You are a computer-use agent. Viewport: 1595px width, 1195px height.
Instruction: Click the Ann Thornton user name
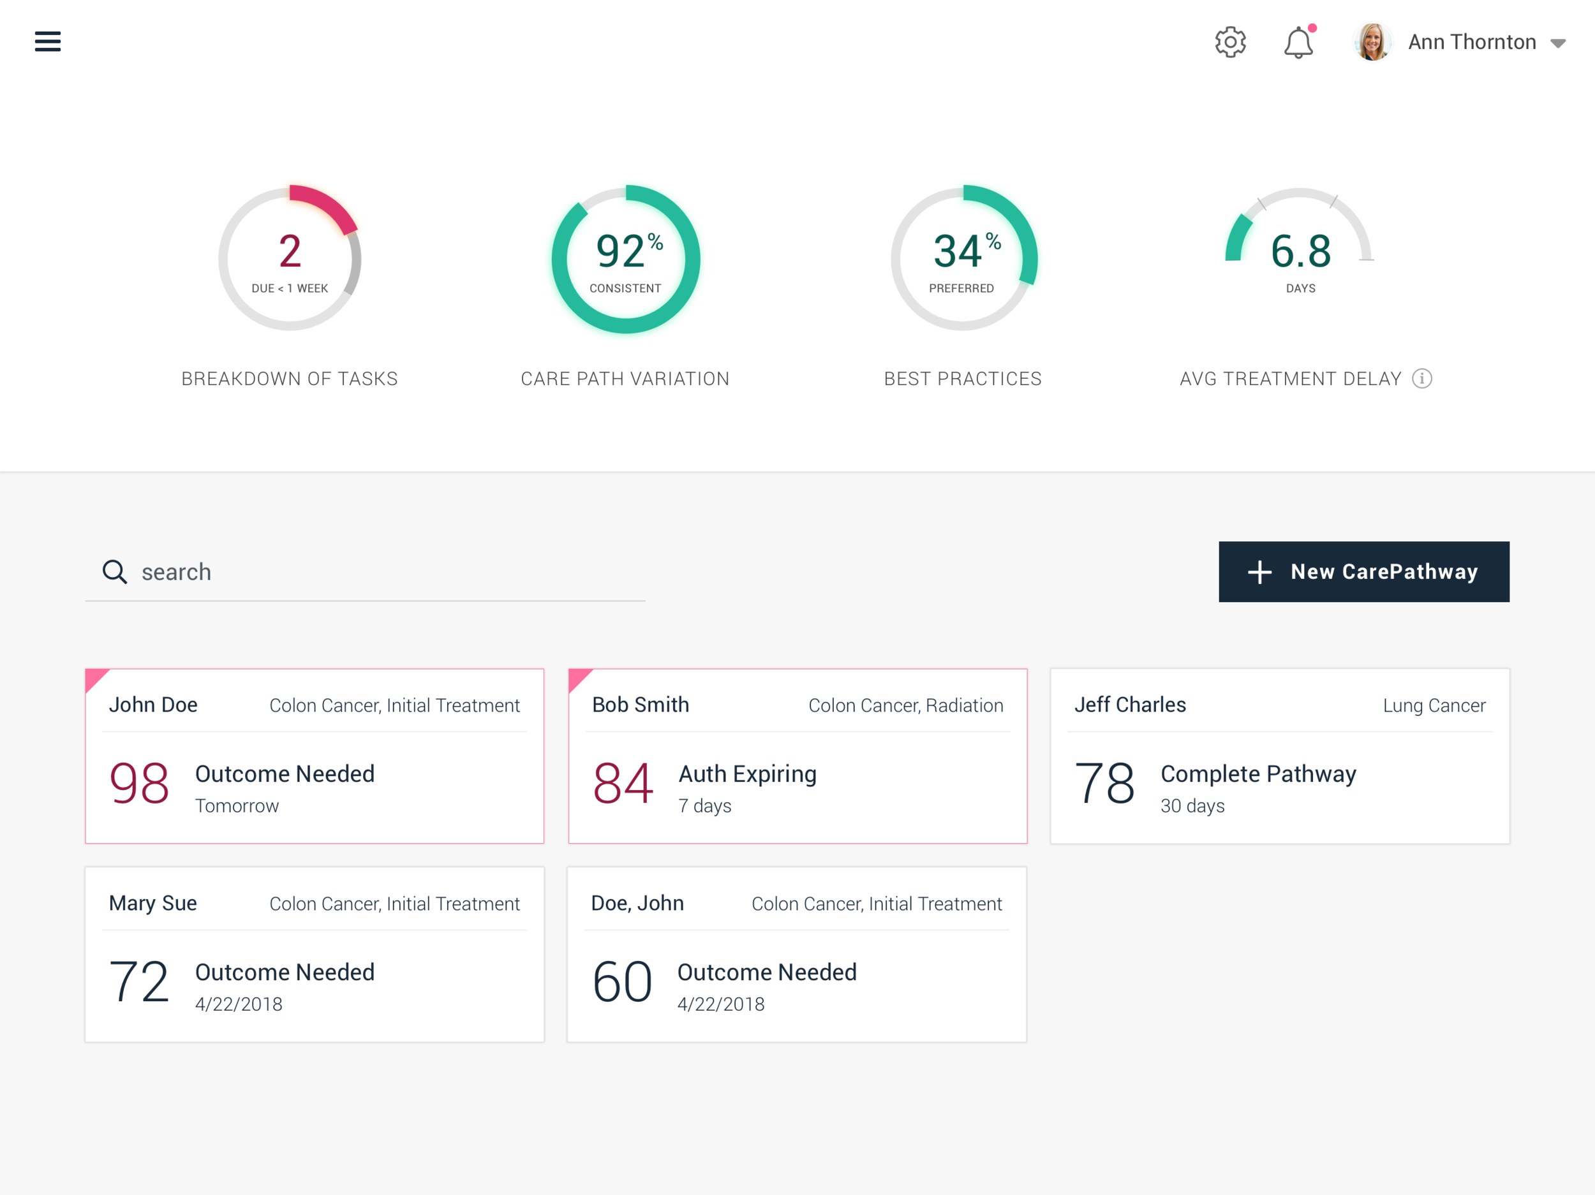click(x=1472, y=42)
